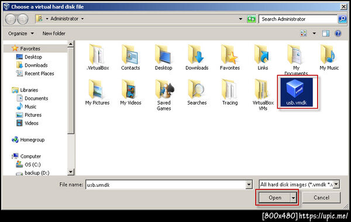This screenshot has height=222, width=351.
Task: Select the Downloads folder in file list
Action: [x=197, y=57]
